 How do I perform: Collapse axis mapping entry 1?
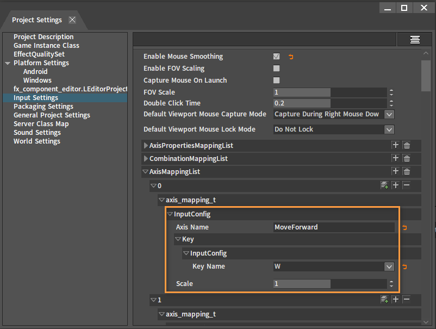tap(153, 300)
